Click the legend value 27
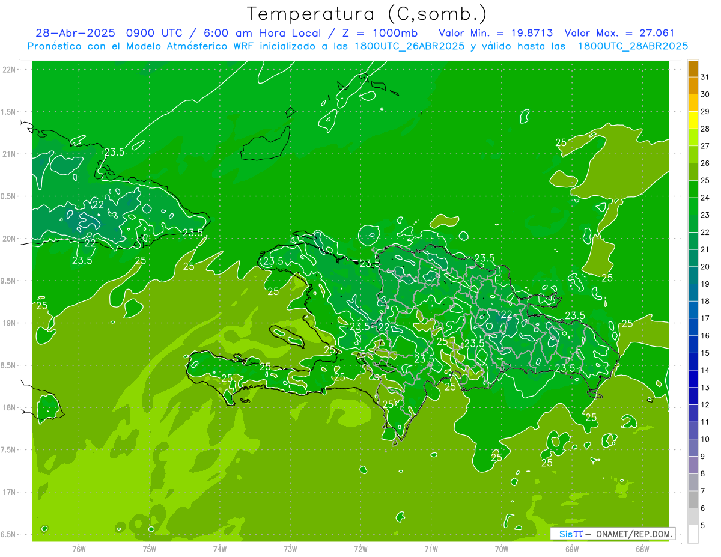The height and width of the screenshot is (557, 721). (705, 146)
